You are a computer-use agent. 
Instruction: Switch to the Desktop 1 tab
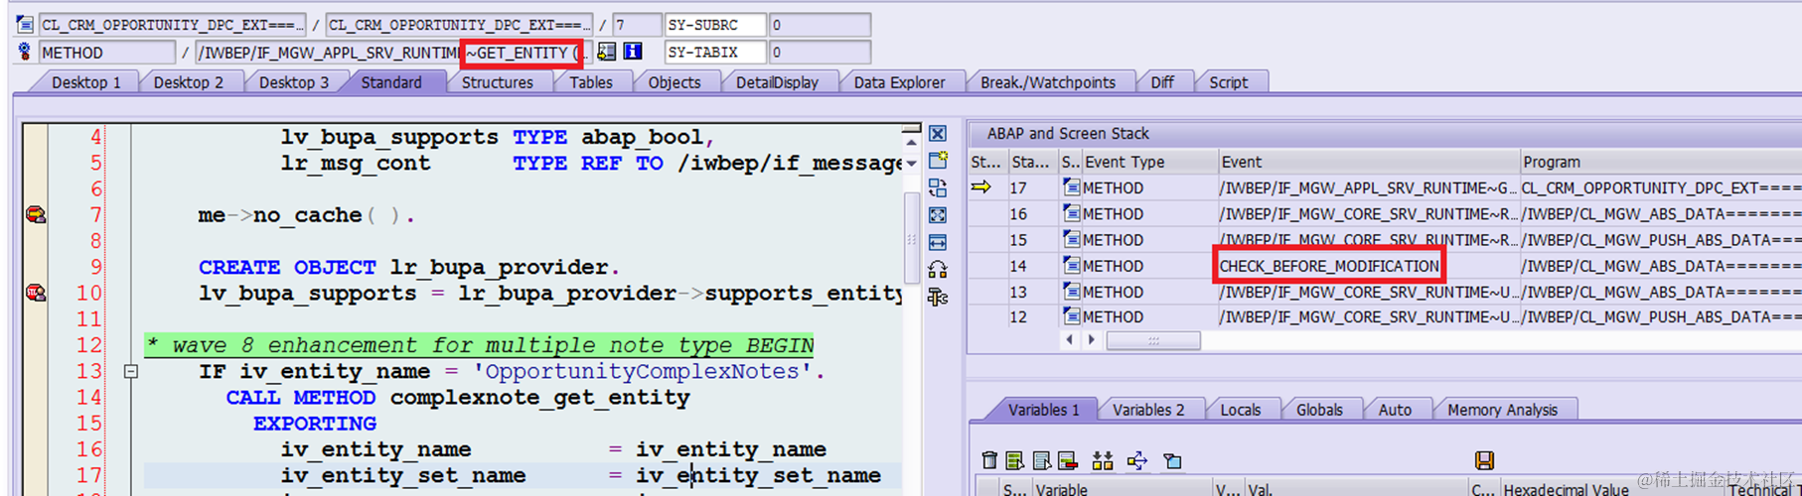click(86, 82)
